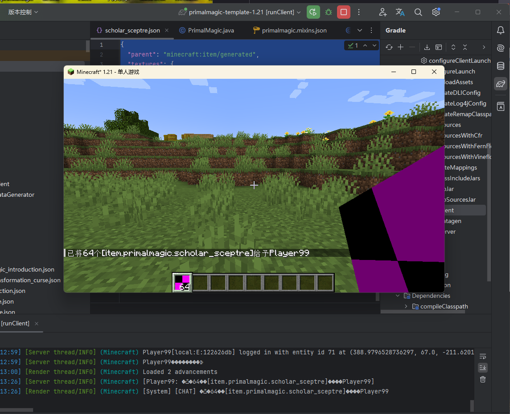Show more Gradle toolbar options arrow

(x=484, y=47)
